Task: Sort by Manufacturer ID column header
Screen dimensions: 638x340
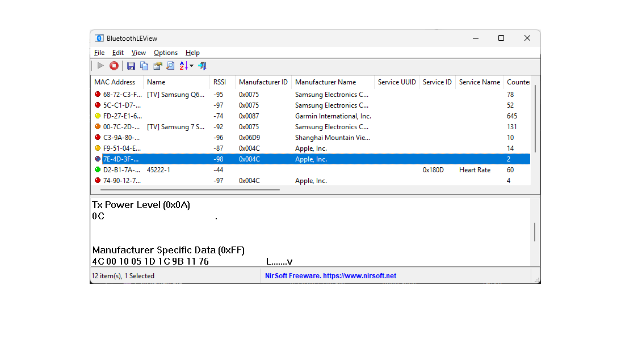Action: pos(263,82)
